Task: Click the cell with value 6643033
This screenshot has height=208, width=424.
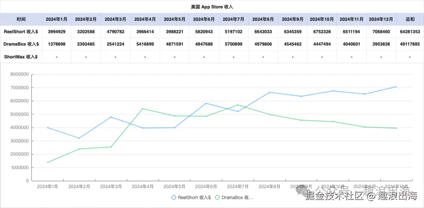Action: (x=263, y=32)
